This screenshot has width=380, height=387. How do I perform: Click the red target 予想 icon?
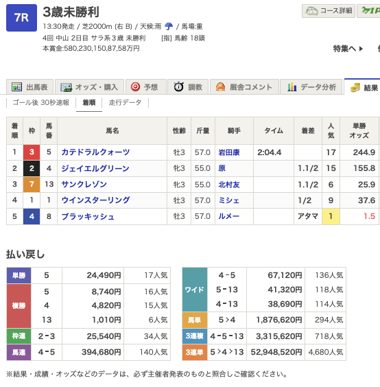pyautogui.click(x=135, y=87)
